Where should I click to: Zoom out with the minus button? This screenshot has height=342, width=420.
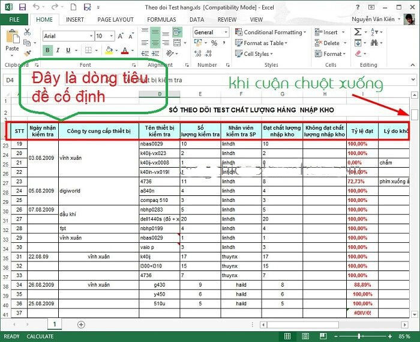[336, 336]
